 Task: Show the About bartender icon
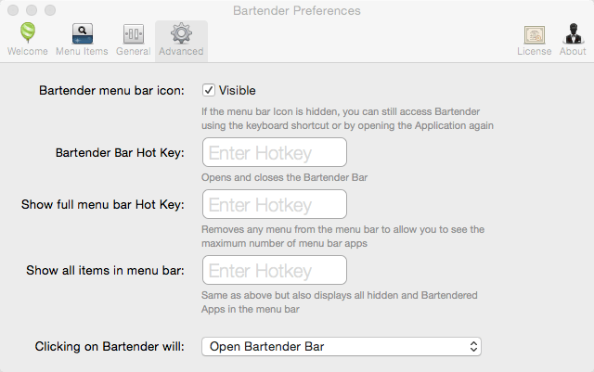(573, 33)
